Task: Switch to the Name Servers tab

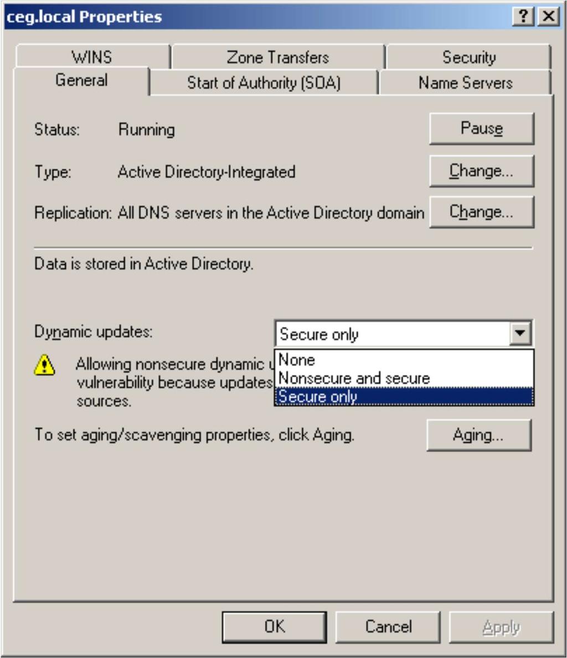Action: click(x=465, y=82)
